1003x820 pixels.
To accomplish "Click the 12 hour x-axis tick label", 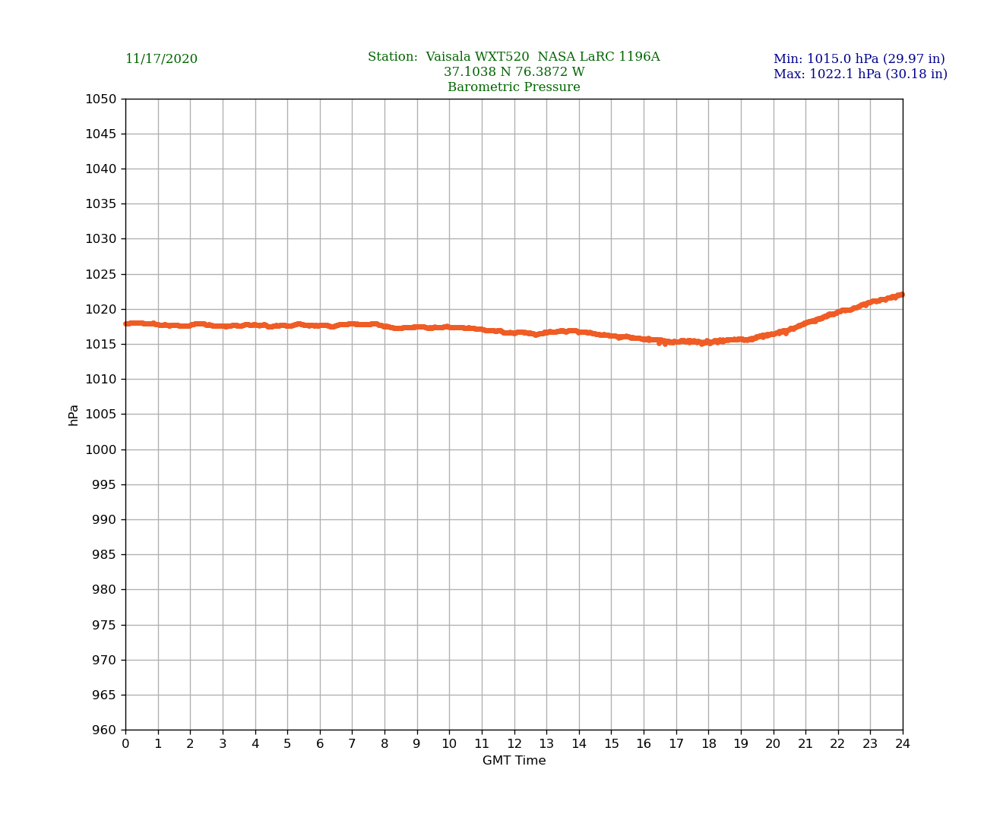I will (514, 744).
